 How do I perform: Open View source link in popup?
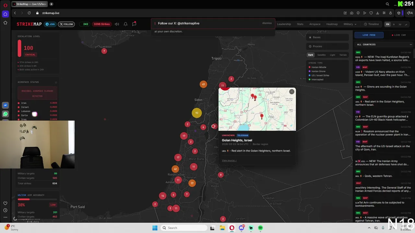[229, 161]
